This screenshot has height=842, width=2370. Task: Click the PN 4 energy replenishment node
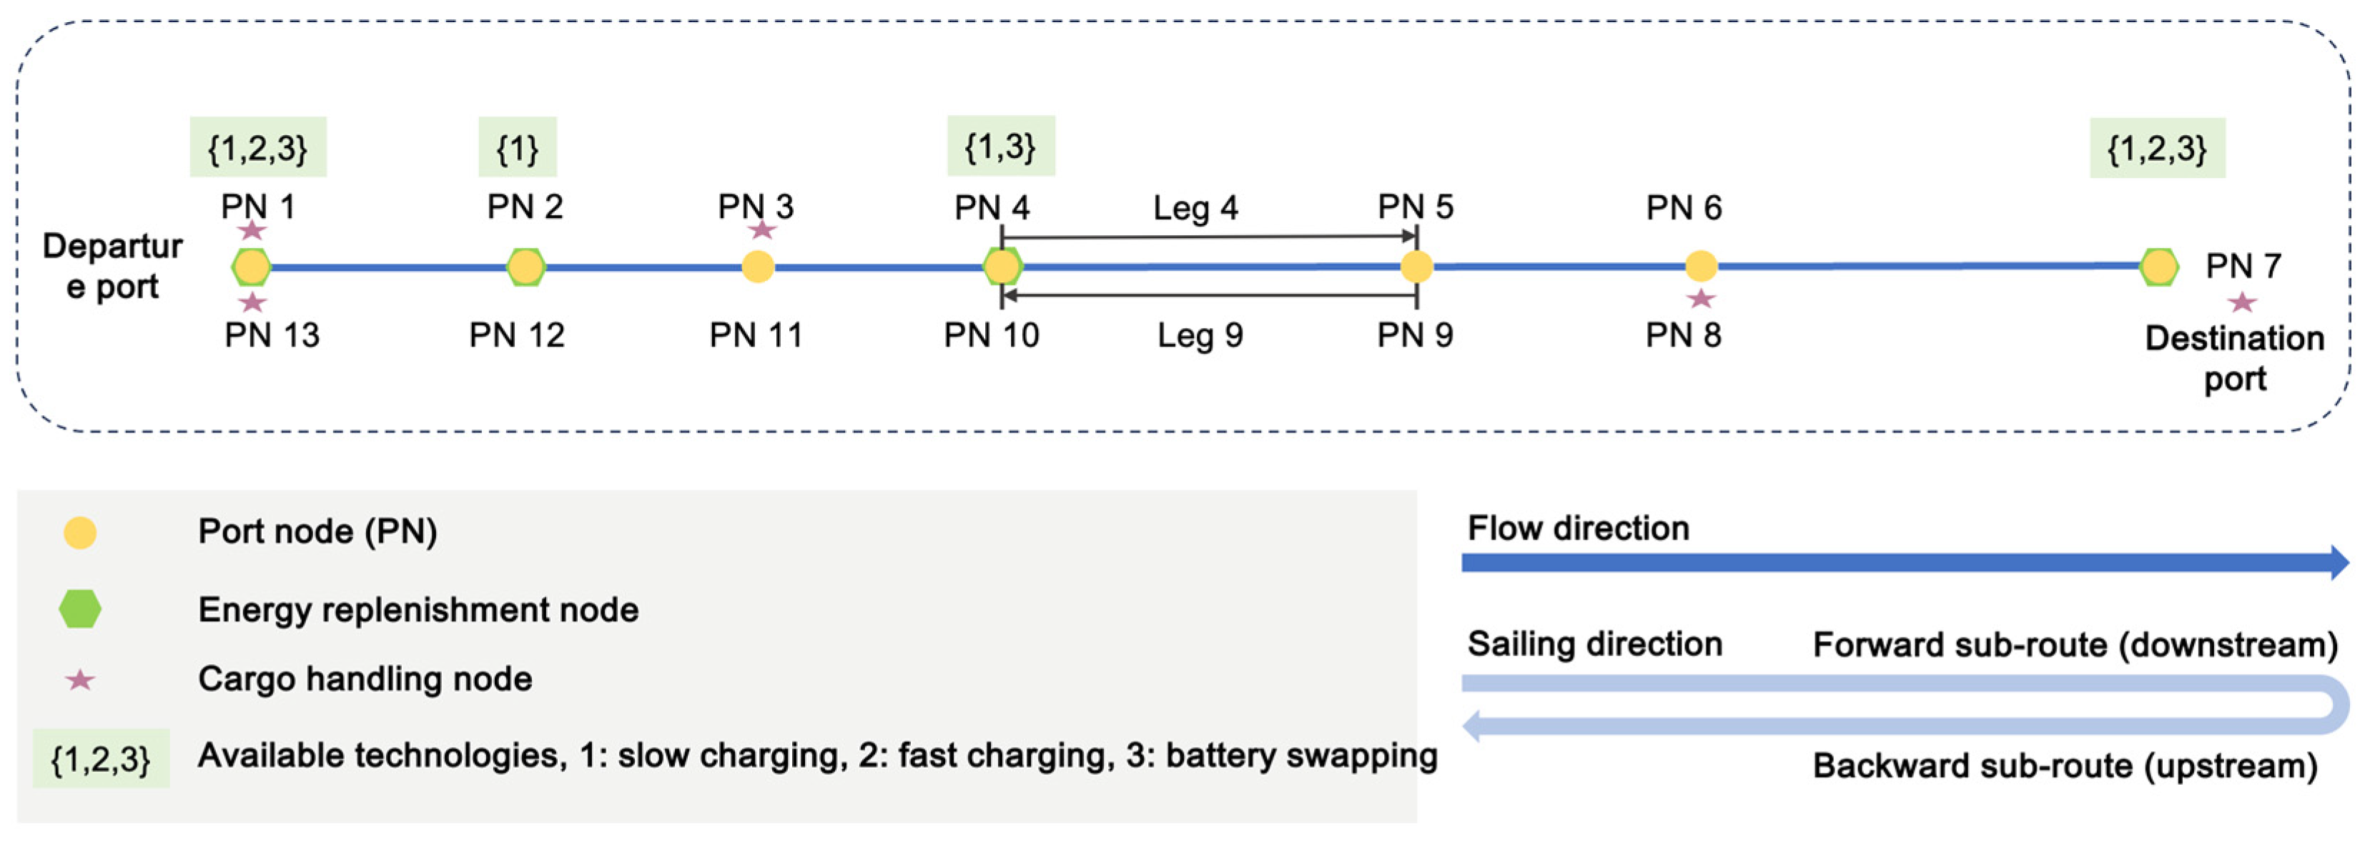click(x=1002, y=267)
